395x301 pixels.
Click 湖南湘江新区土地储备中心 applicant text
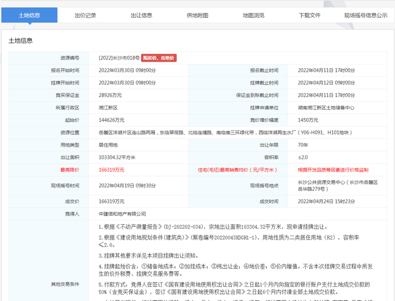pos(326,108)
